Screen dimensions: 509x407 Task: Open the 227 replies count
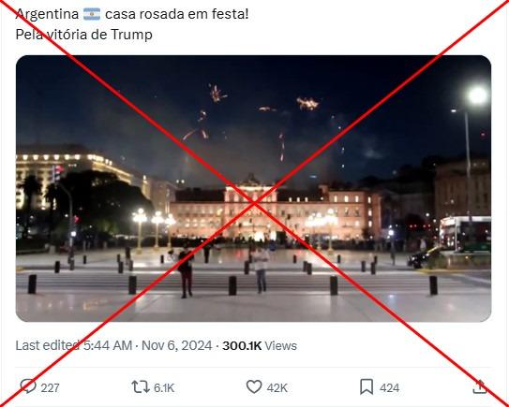50,388
